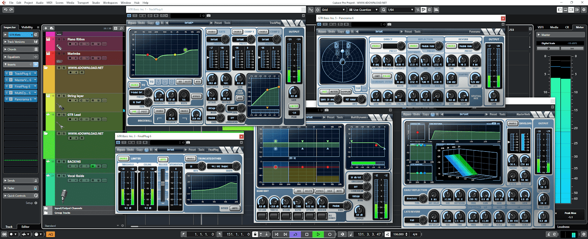Switch to the Media tab in right zone
Image resolution: width=588 pixels, height=239 pixels.
coord(554,27)
